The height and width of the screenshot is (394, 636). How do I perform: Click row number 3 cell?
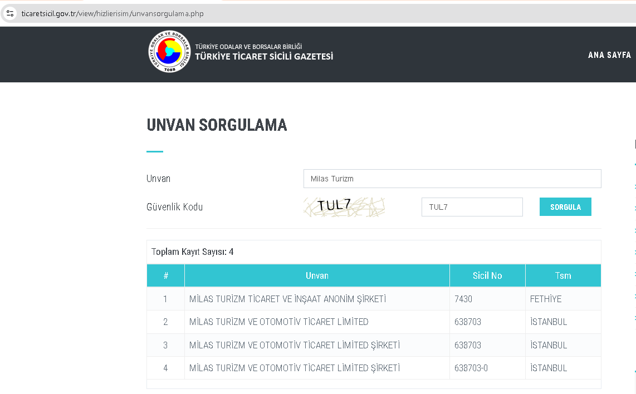tap(165, 345)
